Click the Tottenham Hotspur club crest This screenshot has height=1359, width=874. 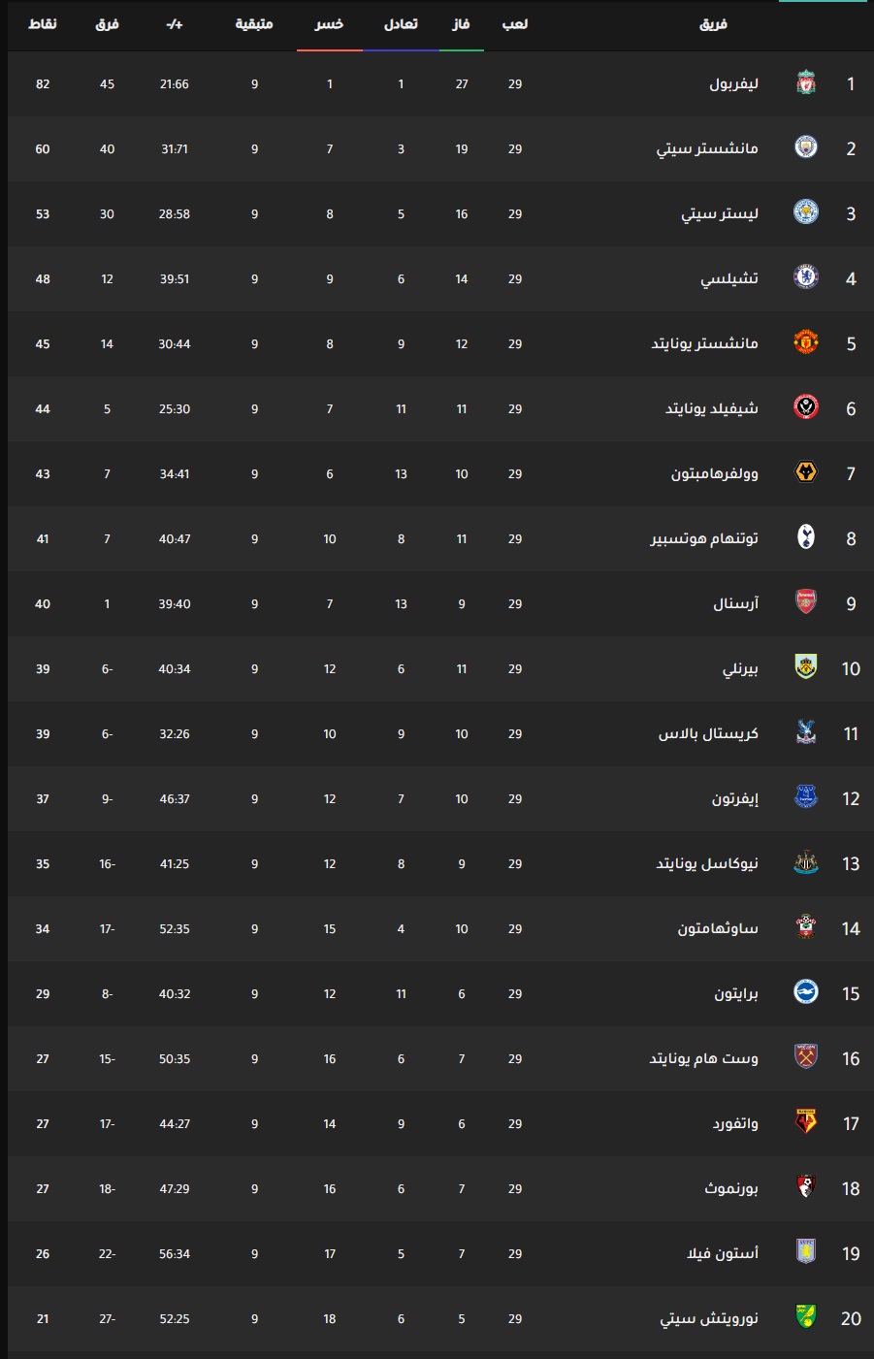(x=805, y=537)
